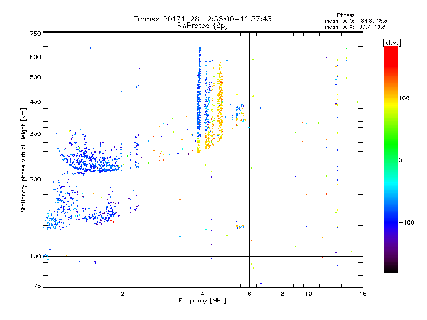Screen dimensions: 427x320
Task: Click the x-axis tick label '4'
Action: [203, 294]
